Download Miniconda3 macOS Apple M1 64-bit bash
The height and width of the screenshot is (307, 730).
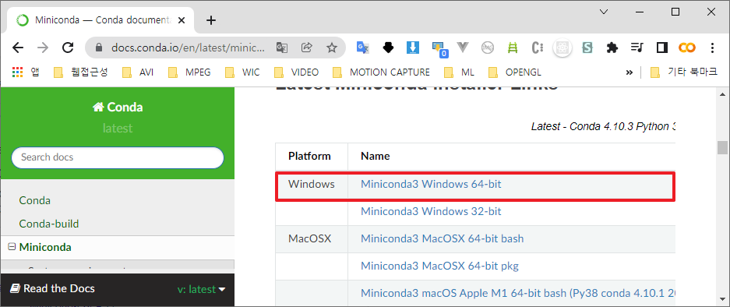pos(518,294)
